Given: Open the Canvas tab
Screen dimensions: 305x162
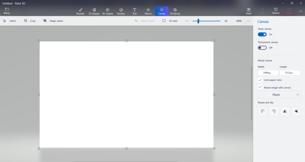Looking at the screenshot, I should click(162, 11).
